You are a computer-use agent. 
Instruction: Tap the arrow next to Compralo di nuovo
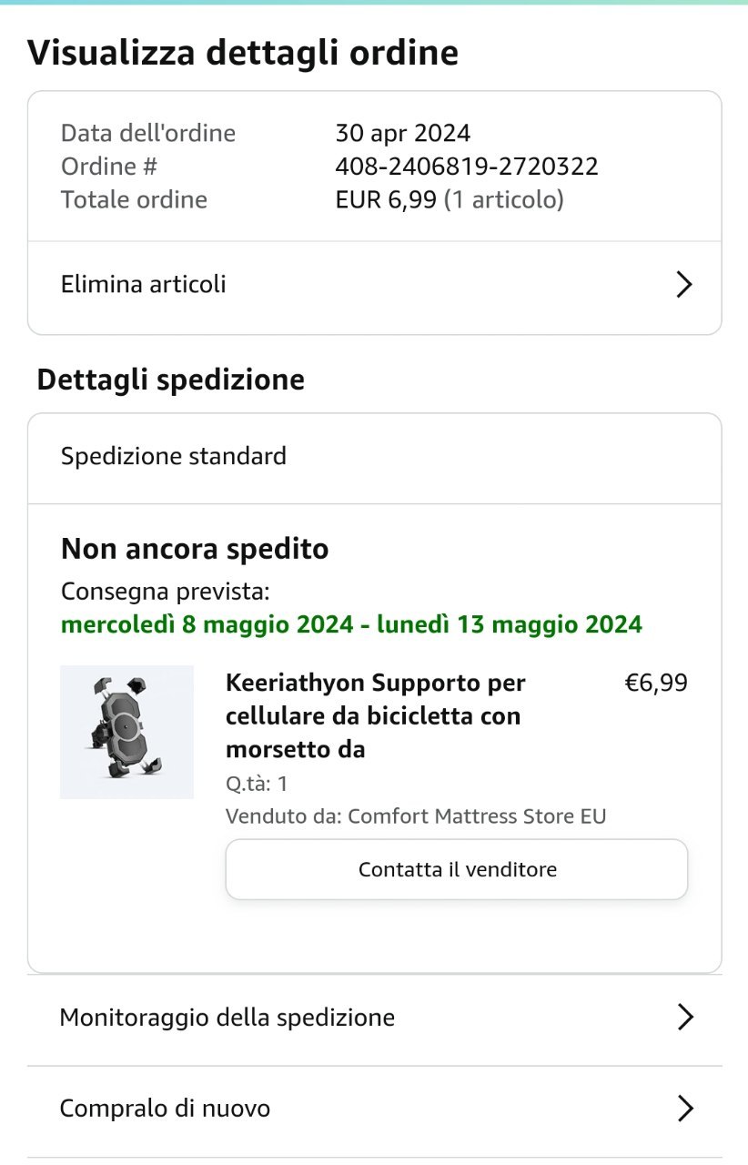point(685,1109)
